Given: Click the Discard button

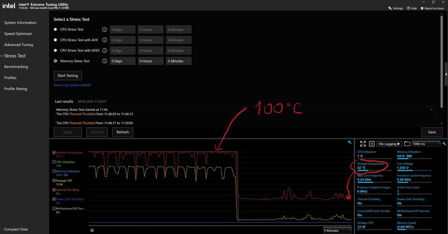Looking at the screenshot, I should (x=97, y=132).
